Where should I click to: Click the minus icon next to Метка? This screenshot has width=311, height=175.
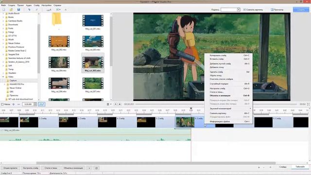pyautogui.click(x=18, y=104)
